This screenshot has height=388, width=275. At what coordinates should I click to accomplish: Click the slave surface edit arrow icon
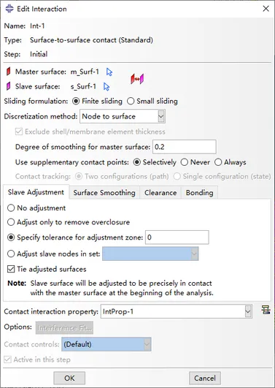(x=106, y=87)
